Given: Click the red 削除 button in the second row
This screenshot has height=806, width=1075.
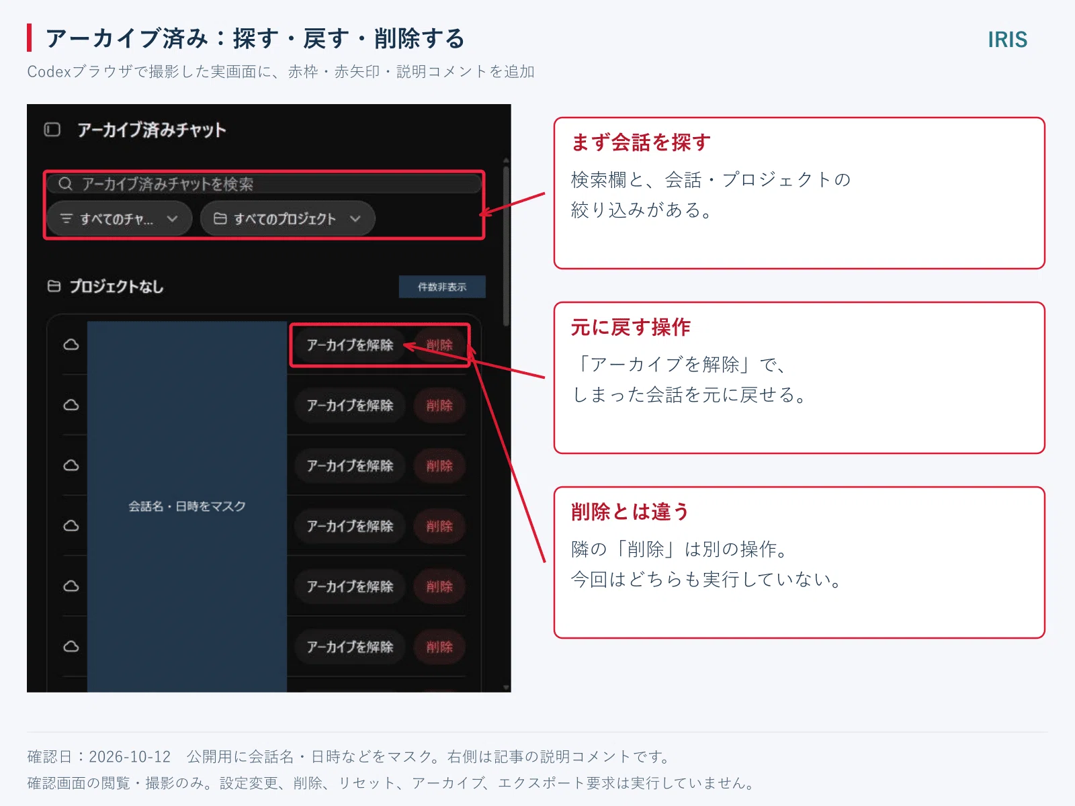Looking at the screenshot, I should [x=439, y=405].
